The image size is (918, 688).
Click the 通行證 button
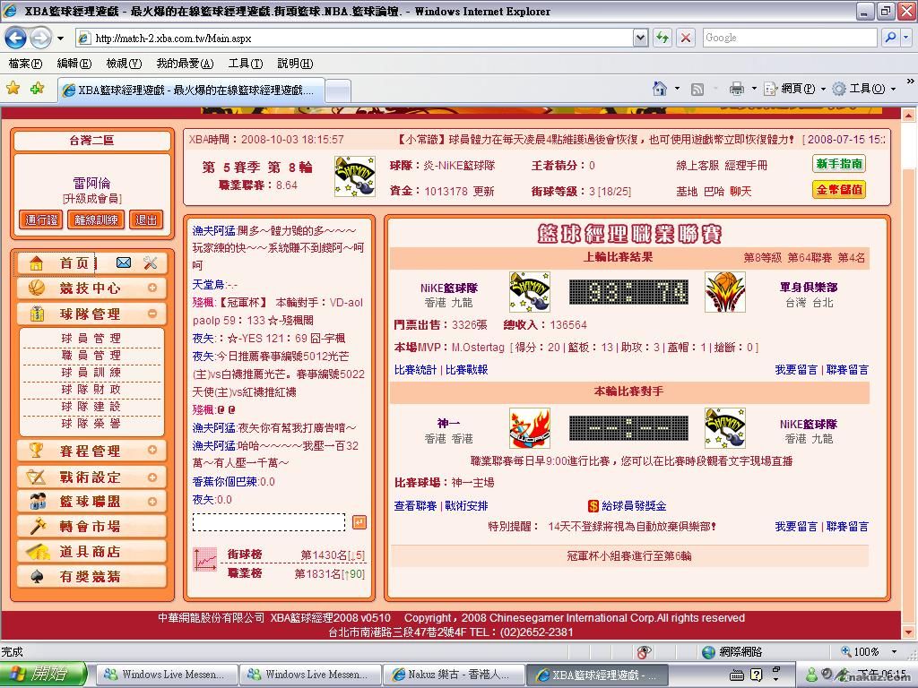tap(41, 220)
